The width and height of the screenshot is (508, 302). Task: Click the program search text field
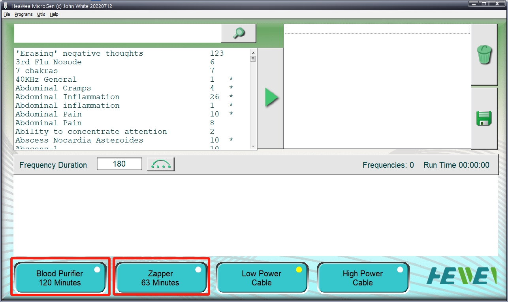click(x=117, y=33)
